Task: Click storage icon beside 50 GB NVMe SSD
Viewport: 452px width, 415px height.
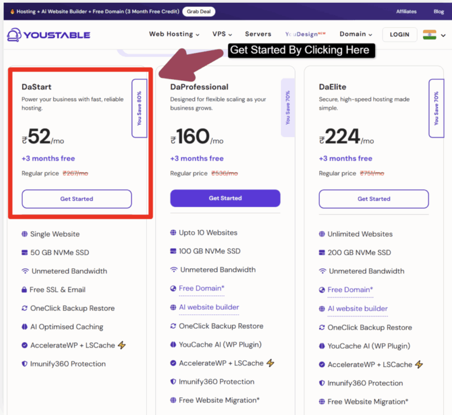Action: pos(25,253)
